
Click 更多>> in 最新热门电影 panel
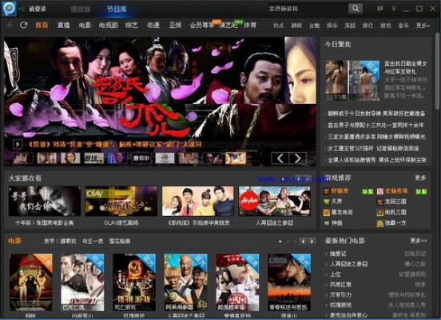419,241
